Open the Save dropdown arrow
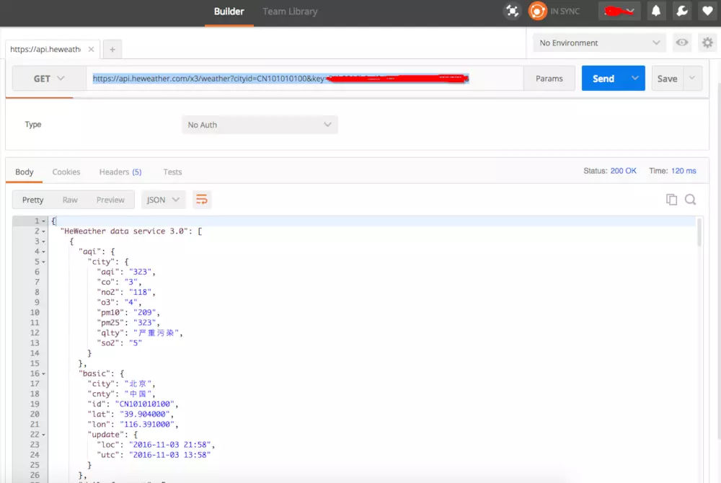The height and width of the screenshot is (483, 721). click(x=692, y=78)
